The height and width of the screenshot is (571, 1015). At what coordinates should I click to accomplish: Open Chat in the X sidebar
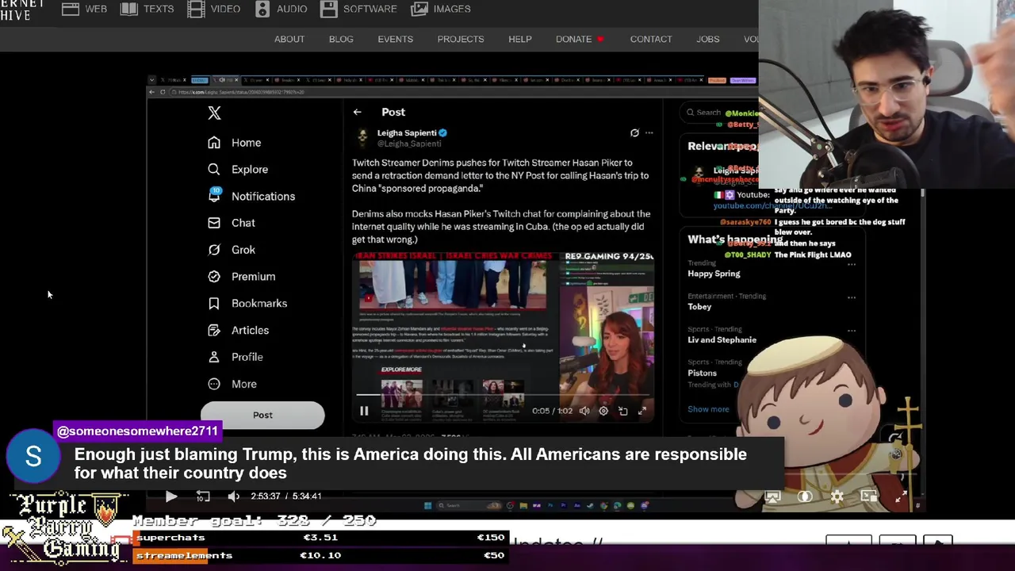[232, 223]
